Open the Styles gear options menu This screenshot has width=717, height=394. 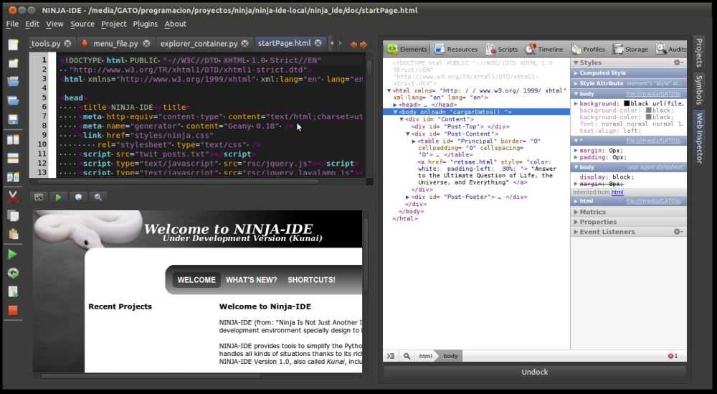coord(678,63)
